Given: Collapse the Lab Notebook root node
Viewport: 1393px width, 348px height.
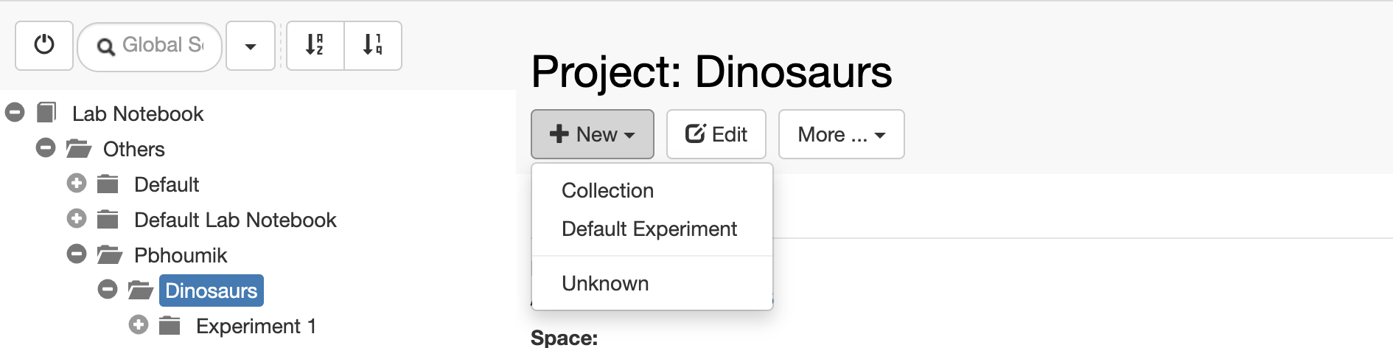Looking at the screenshot, I should (15, 113).
